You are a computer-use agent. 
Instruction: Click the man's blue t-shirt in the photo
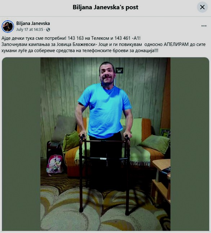click(105, 111)
